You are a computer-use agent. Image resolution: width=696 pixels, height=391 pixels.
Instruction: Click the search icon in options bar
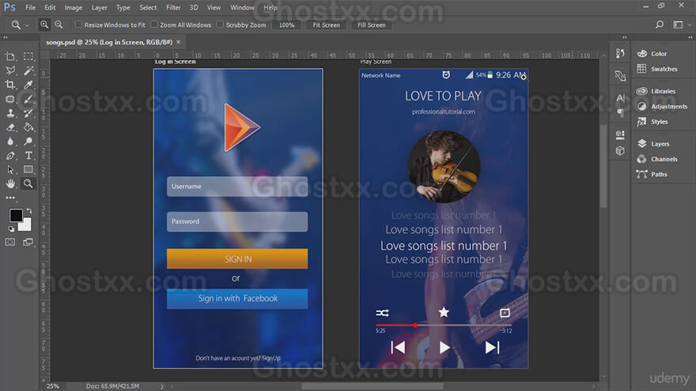pyautogui.click(x=660, y=24)
